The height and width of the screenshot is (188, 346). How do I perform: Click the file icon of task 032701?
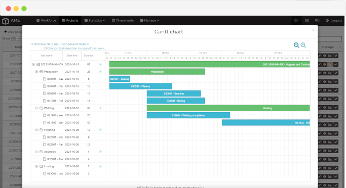[45, 159]
